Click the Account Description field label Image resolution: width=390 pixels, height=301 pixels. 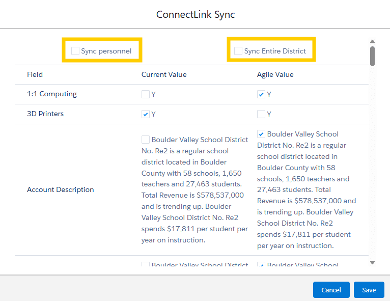coord(60,189)
